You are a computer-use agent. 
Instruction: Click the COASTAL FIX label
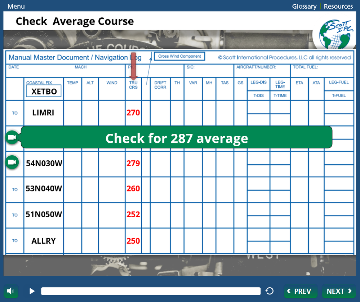pyautogui.click(x=39, y=83)
